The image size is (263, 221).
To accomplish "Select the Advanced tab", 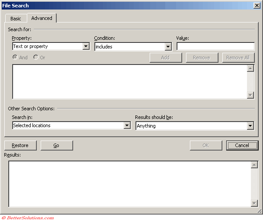I will 42,18.
